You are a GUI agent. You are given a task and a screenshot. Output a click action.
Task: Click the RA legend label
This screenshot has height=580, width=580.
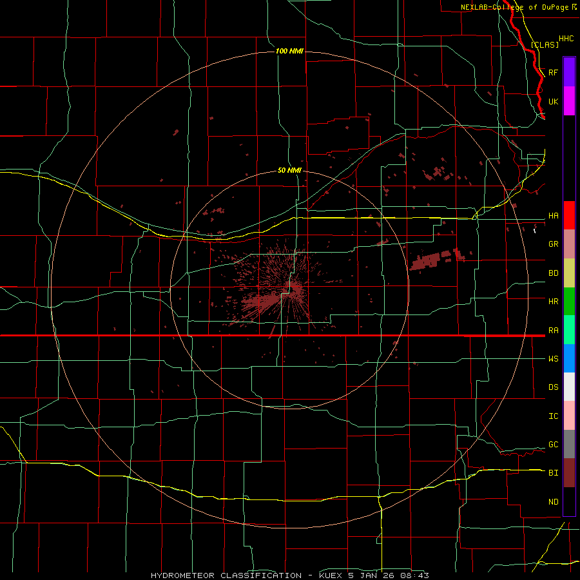pos(553,331)
